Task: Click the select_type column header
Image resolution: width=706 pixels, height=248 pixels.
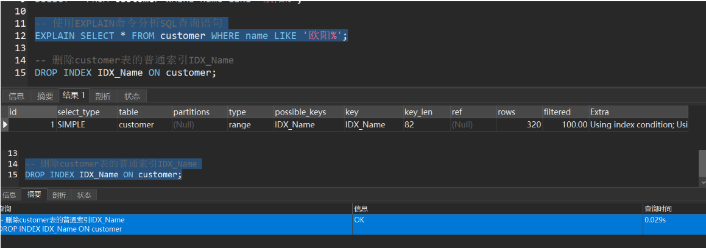Action: point(86,112)
